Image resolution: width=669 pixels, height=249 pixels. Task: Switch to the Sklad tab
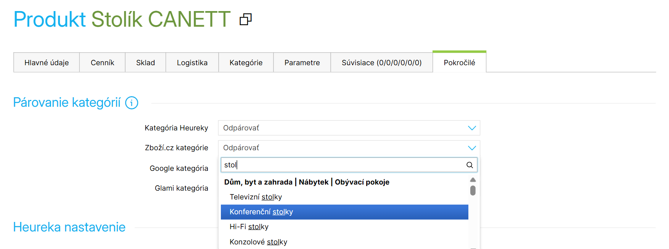click(x=145, y=62)
